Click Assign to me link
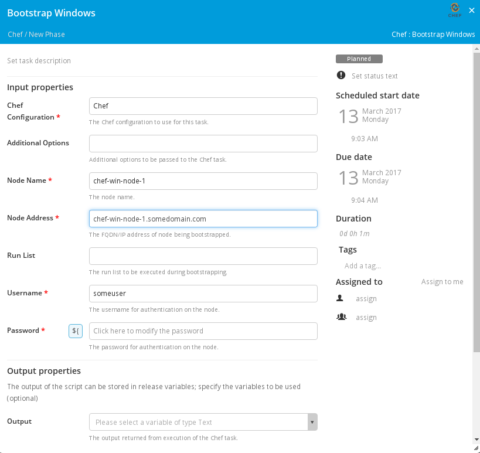480x453 pixels. click(x=442, y=282)
